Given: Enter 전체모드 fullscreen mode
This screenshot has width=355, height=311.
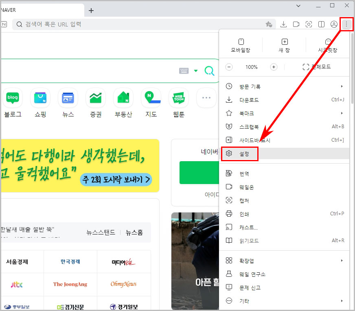Looking at the screenshot, I should [x=317, y=67].
